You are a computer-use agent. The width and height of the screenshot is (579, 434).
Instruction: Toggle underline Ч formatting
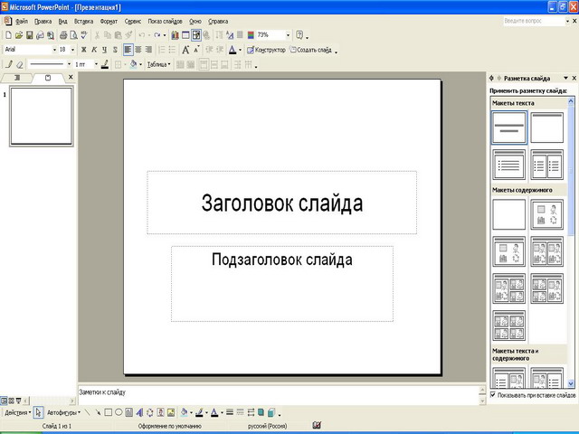(x=105, y=50)
